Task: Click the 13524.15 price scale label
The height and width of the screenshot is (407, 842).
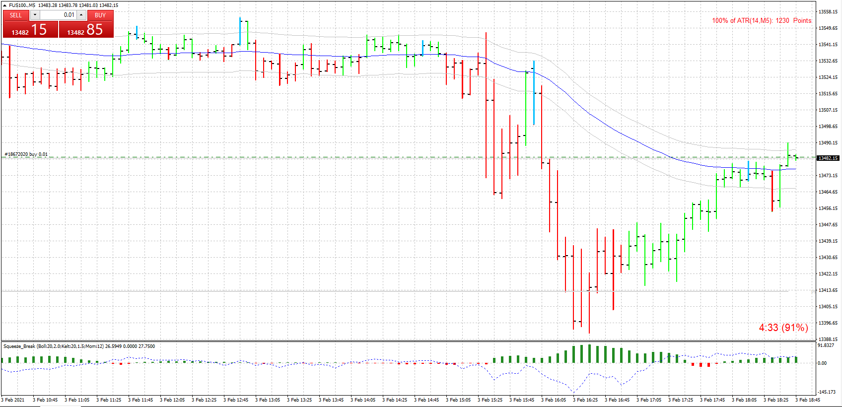Action: pyautogui.click(x=828, y=77)
